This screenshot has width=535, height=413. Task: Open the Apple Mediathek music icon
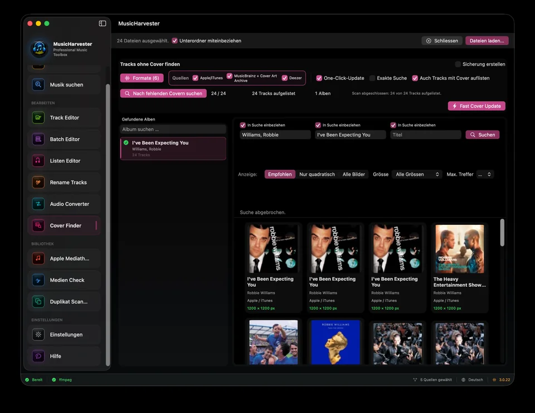(38, 258)
